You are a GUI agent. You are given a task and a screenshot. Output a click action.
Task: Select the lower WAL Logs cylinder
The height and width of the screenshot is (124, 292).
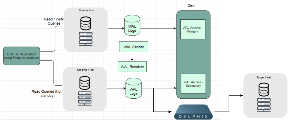[134, 89]
